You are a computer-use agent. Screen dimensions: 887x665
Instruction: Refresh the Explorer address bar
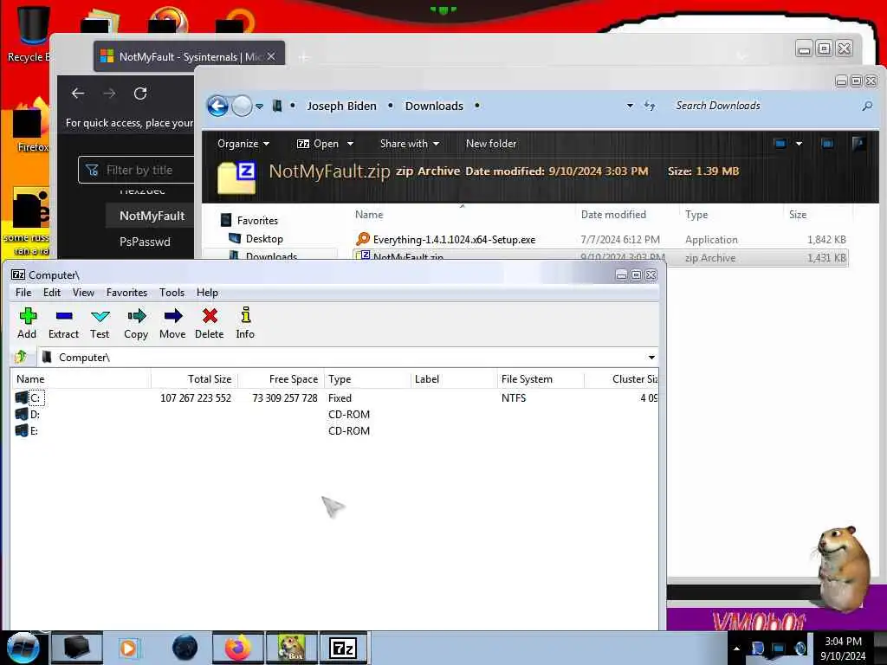pos(650,106)
